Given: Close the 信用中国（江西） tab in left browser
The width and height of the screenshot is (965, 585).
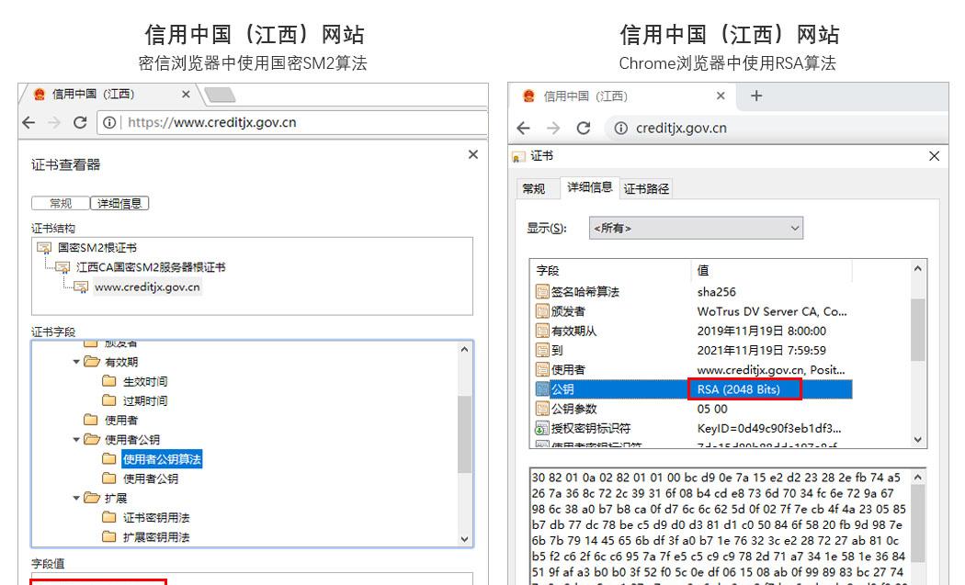Looking at the screenshot, I should click(186, 94).
